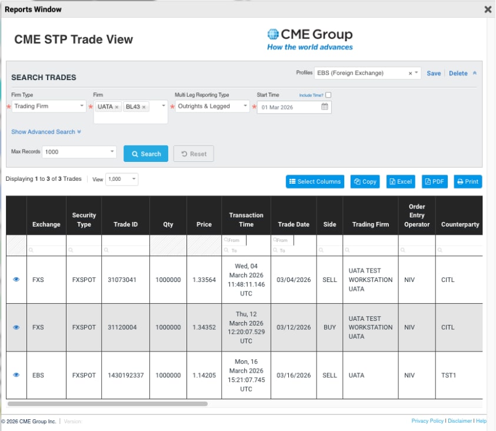Open trade details eye icon for Trade ID 1430192337
This screenshot has width=496, height=431.
tap(16, 375)
